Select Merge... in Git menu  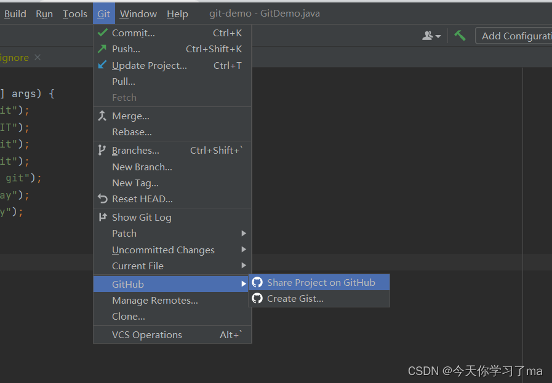[x=172, y=116]
